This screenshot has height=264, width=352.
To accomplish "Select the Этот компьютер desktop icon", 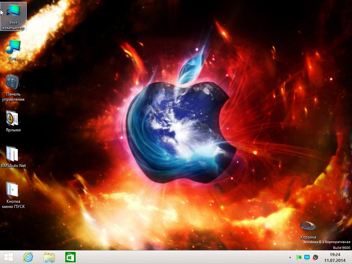I will pos(13,16).
